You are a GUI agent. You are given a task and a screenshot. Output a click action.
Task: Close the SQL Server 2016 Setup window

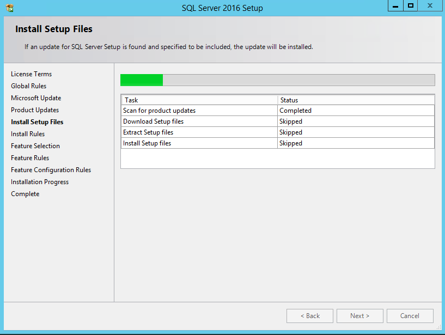(x=430, y=5)
